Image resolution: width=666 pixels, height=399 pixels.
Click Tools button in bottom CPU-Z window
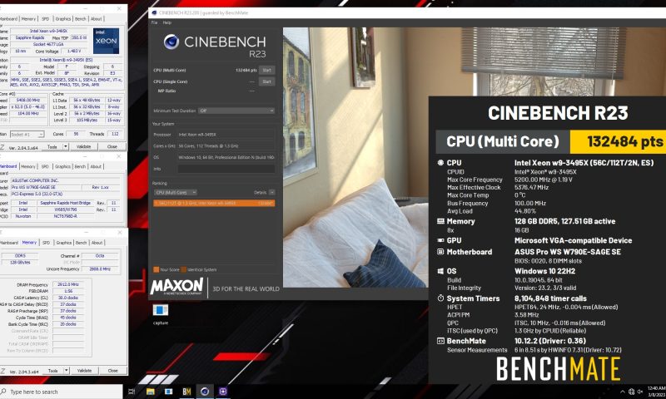53,371
